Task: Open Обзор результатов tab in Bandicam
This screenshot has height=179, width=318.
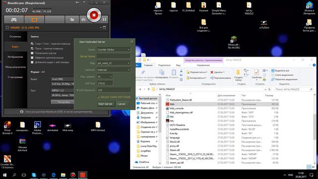Action: (x=15, y=67)
